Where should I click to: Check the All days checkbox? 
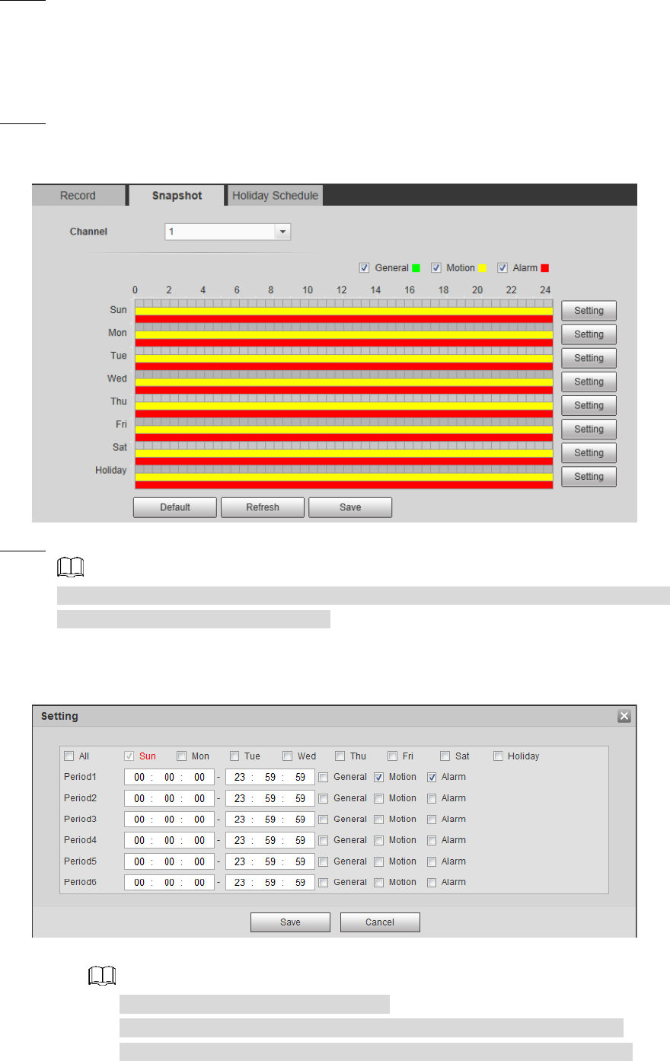(69, 756)
